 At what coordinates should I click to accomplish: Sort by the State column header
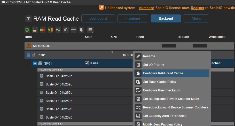click(x=89, y=37)
